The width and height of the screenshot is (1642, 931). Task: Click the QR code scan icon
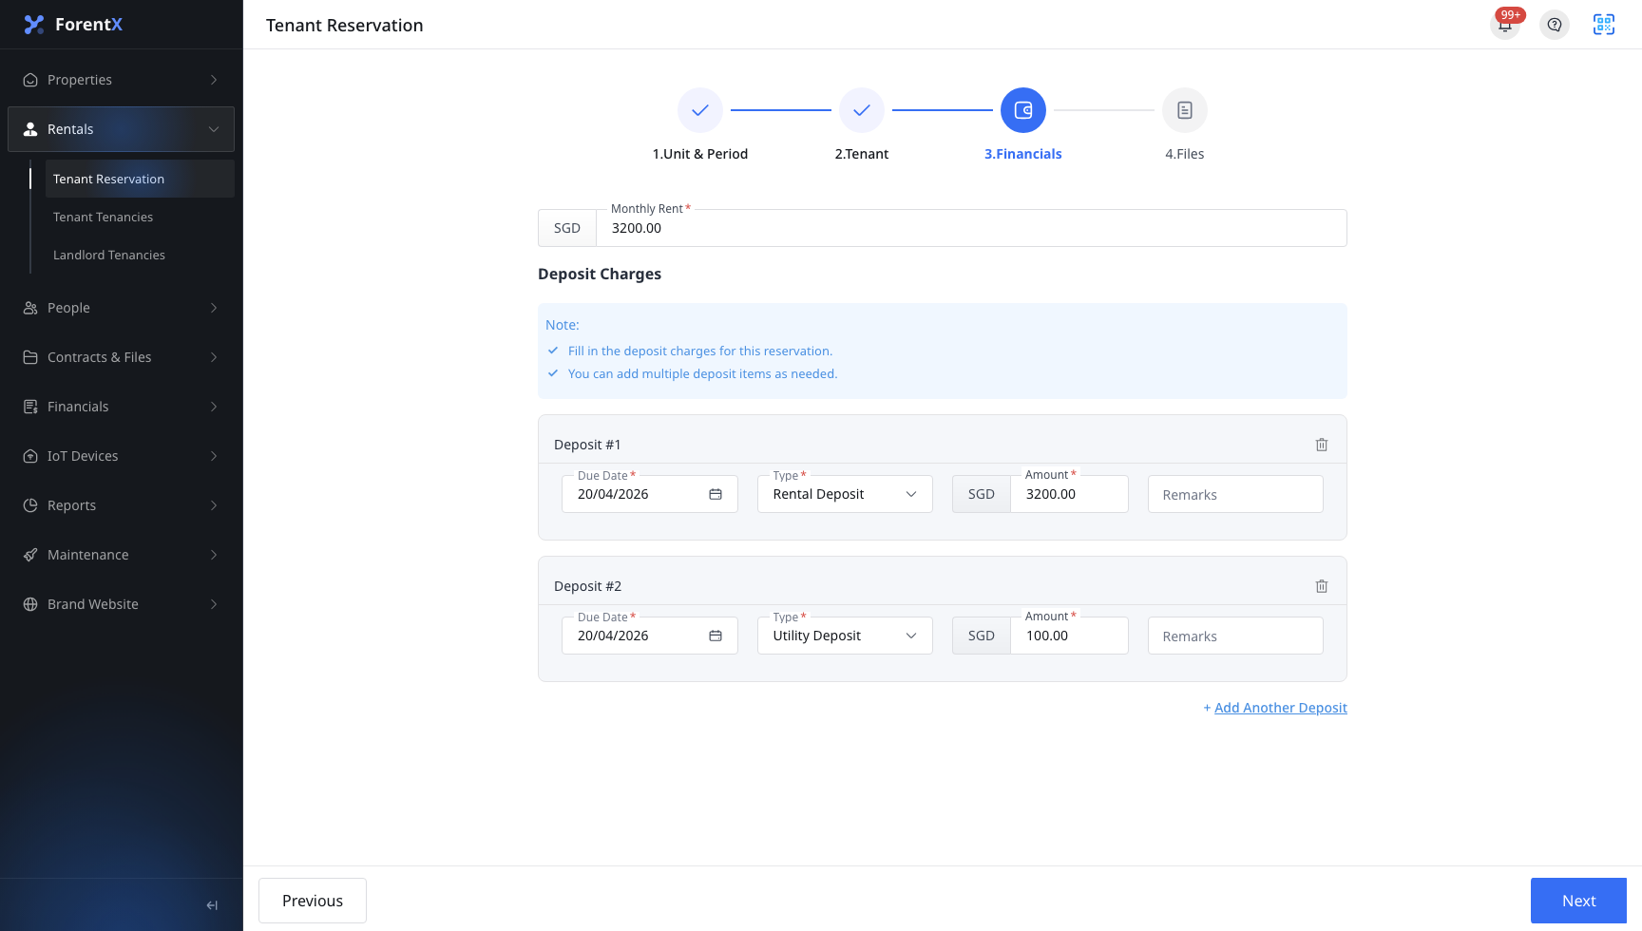point(1604,25)
